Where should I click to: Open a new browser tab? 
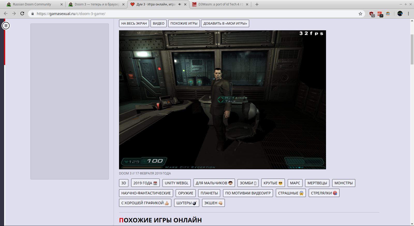pyautogui.click(x=257, y=4)
